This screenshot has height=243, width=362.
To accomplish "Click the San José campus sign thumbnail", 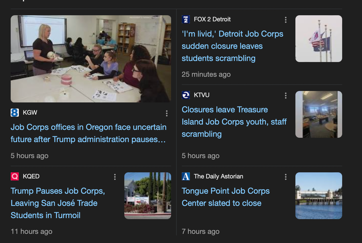I will coord(147,196).
